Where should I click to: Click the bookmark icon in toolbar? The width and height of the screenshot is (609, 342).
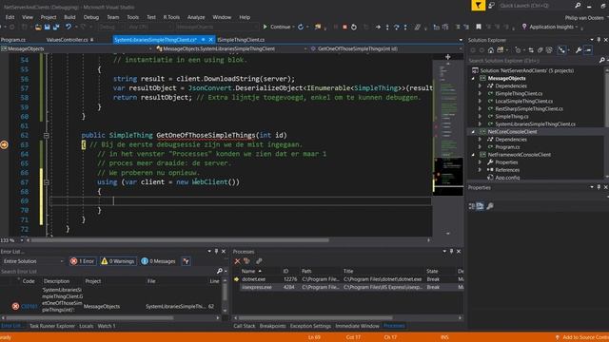pyautogui.click(x=479, y=27)
